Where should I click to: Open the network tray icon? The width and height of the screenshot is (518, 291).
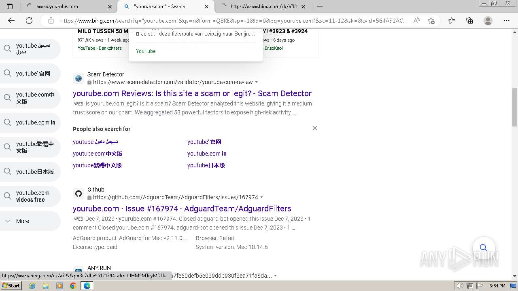tap(470, 286)
